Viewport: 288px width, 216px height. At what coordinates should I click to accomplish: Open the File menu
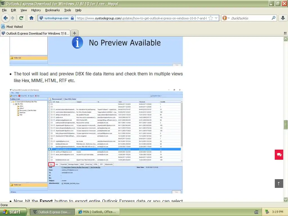tap(4, 10)
